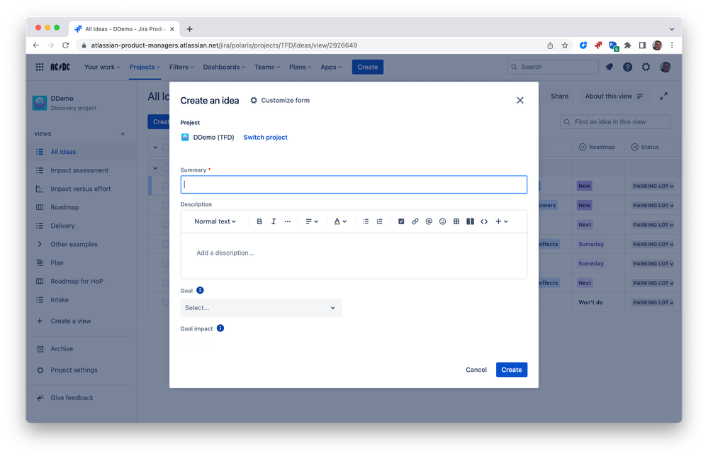
Task: Open Normal text style dropdown
Action: (215, 221)
